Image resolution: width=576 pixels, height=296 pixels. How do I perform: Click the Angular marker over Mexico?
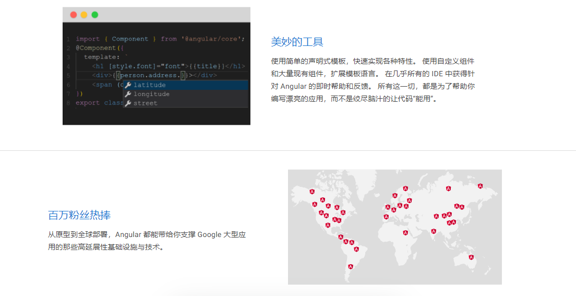328,226
